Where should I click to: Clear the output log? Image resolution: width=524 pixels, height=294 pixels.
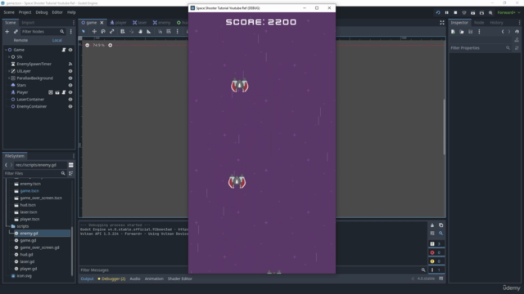pos(432,225)
